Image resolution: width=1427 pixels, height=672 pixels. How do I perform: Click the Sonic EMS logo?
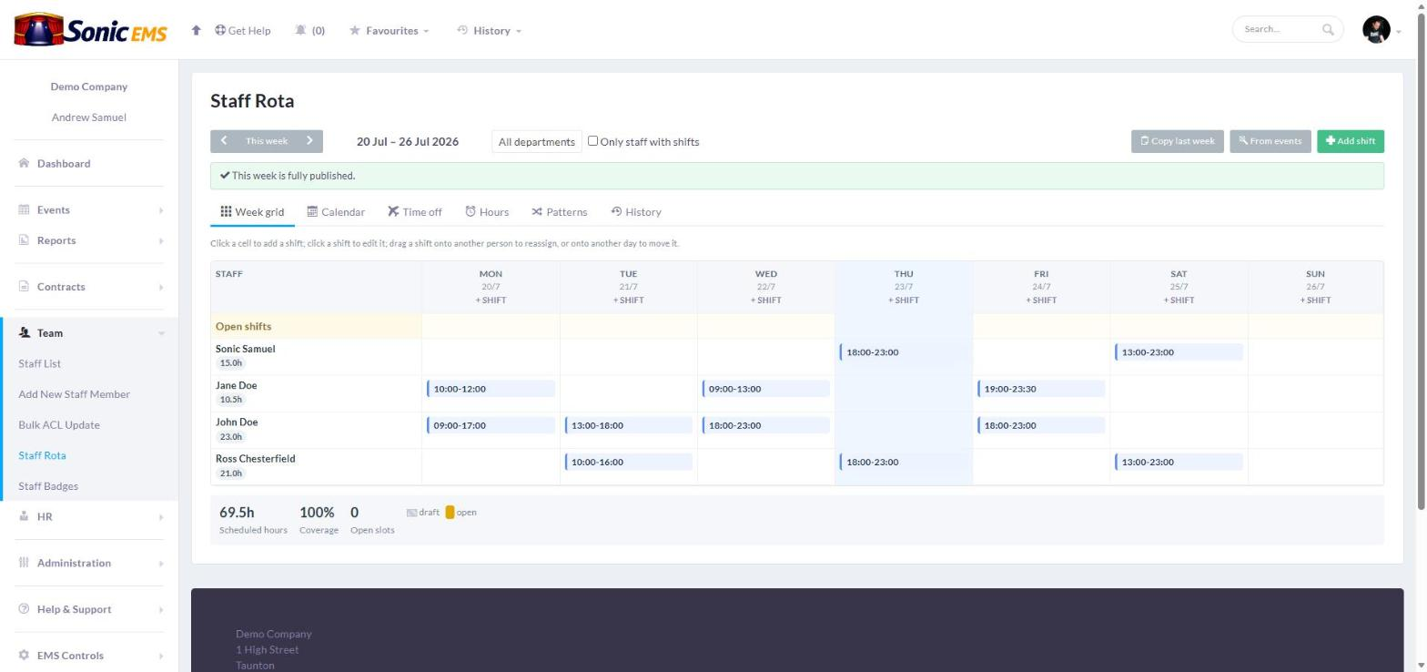(90, 29)
